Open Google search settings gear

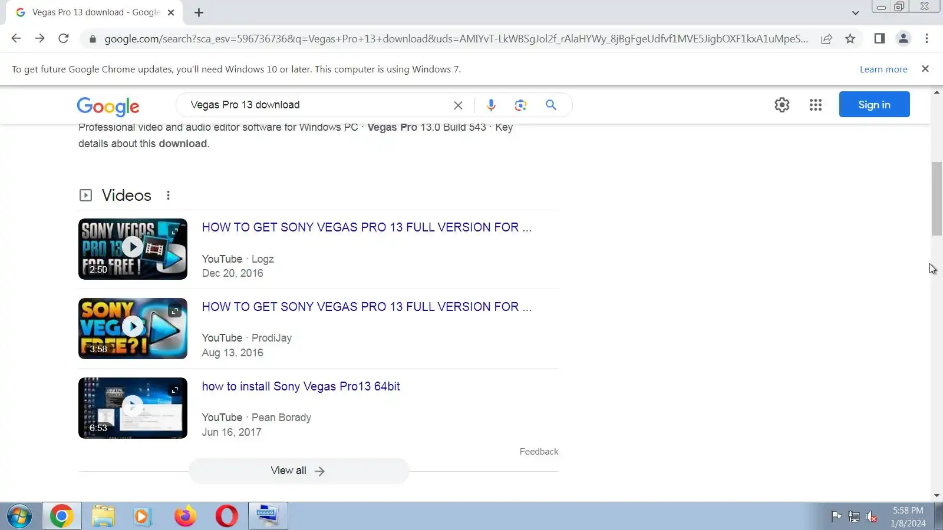[782, 105]
